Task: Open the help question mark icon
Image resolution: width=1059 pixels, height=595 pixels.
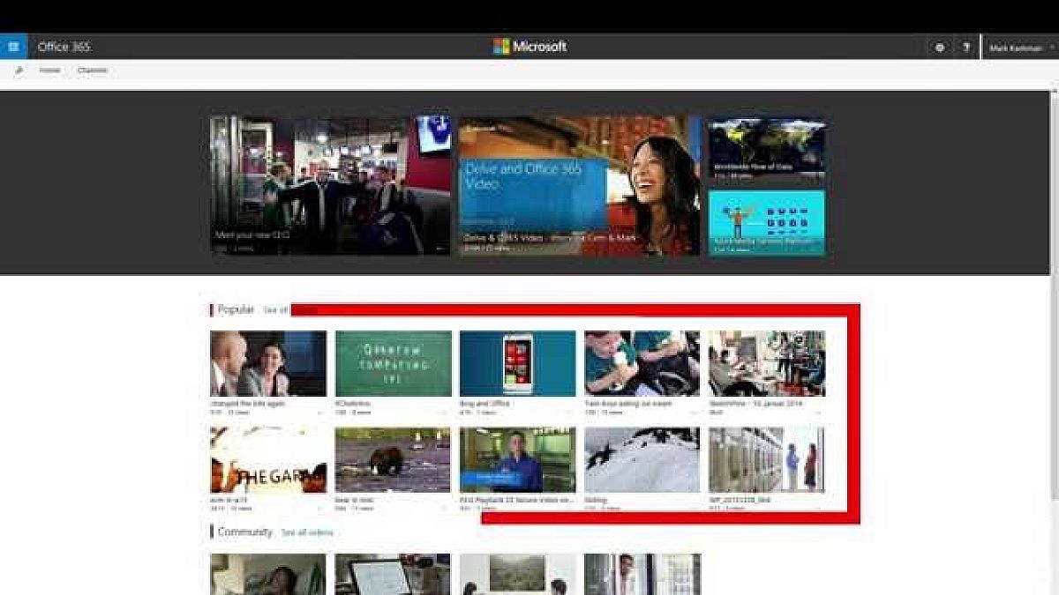Action: click(966, 48)
